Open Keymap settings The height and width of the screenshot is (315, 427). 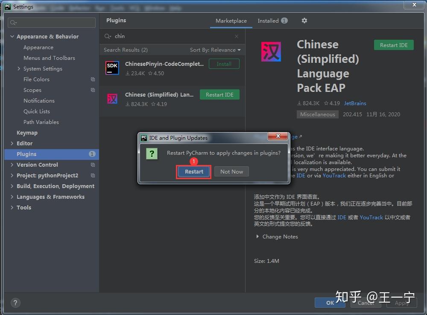[27, 132]
